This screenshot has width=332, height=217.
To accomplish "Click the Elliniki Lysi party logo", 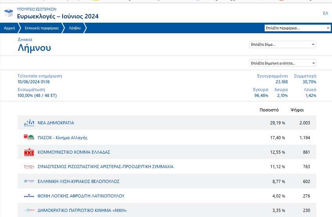I will pyautogui.click(x=29, y=181).
